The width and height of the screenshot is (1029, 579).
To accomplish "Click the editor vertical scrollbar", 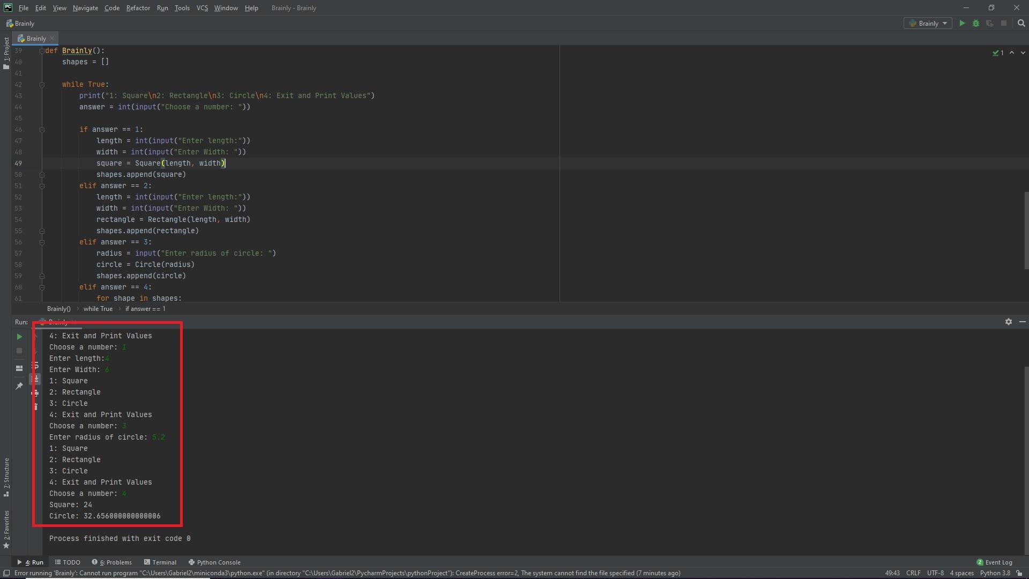I will tap(1026, 231).
